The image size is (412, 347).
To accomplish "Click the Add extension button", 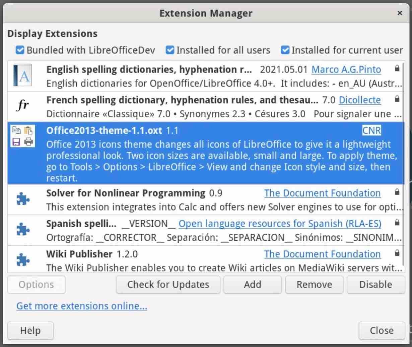I will point(253,284).
